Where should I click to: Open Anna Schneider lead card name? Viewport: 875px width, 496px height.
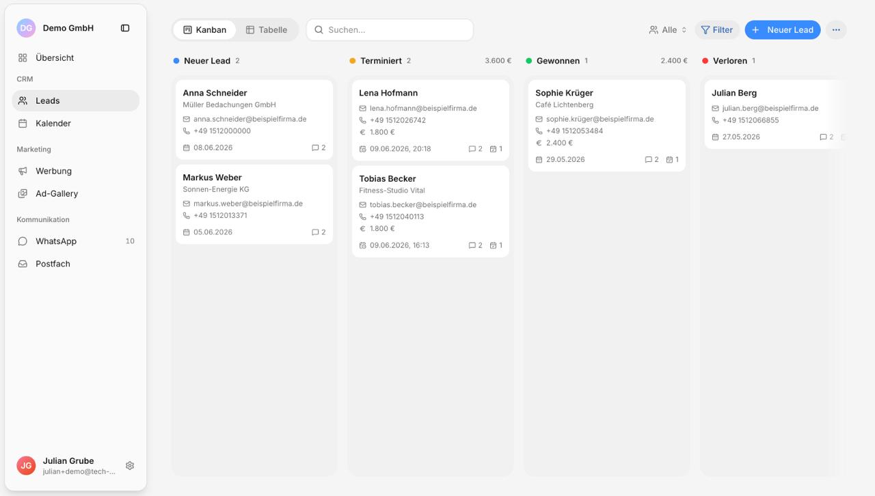click(215, 93)
